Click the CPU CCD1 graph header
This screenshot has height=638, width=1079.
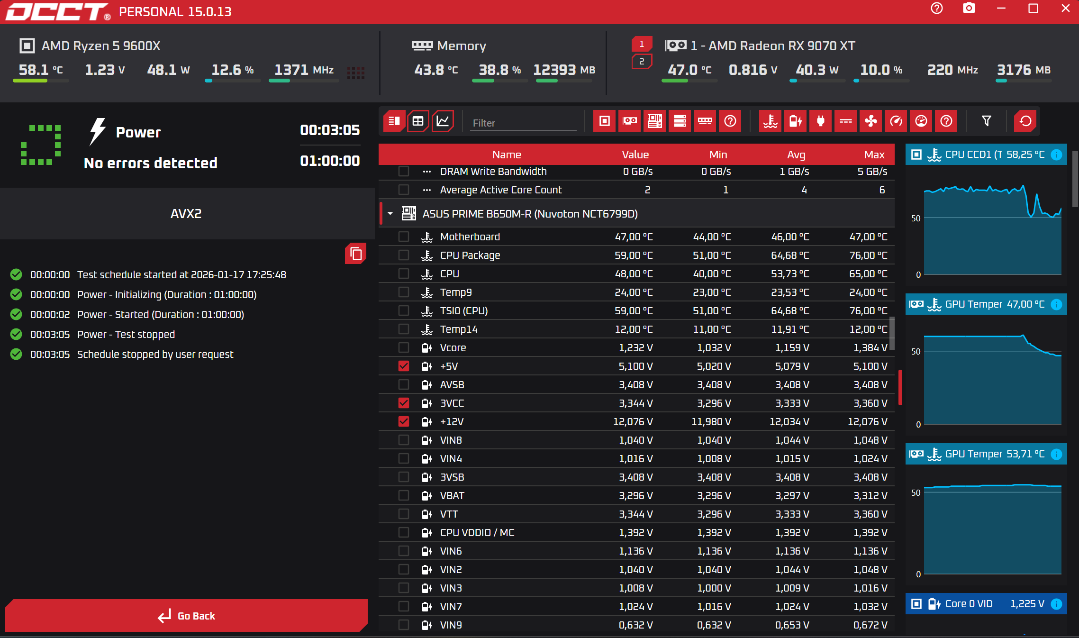[986, 155]
